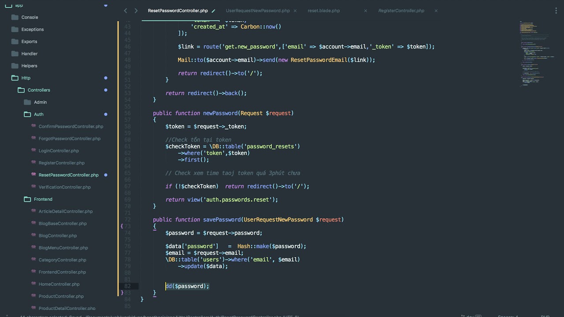Image resolution: width=564 pixels, height=317 pixels.
Task: Go forward with the right navigation arrow
Action: pos(136,11)
